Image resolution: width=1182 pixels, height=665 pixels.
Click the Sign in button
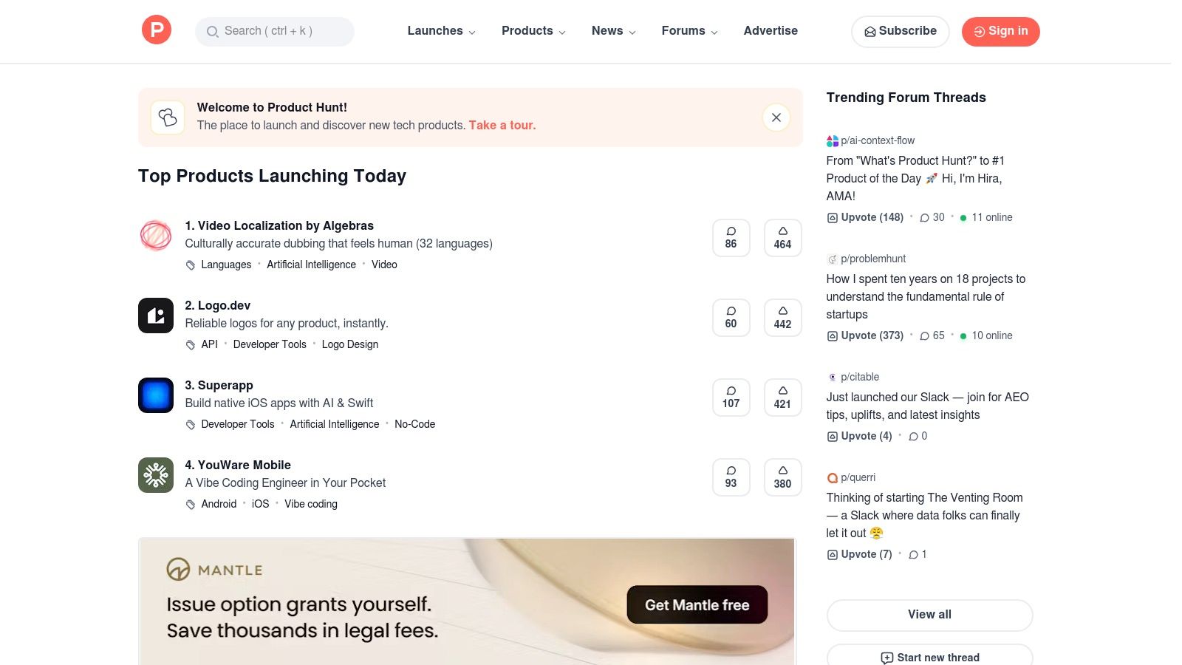click(1000, 31)
